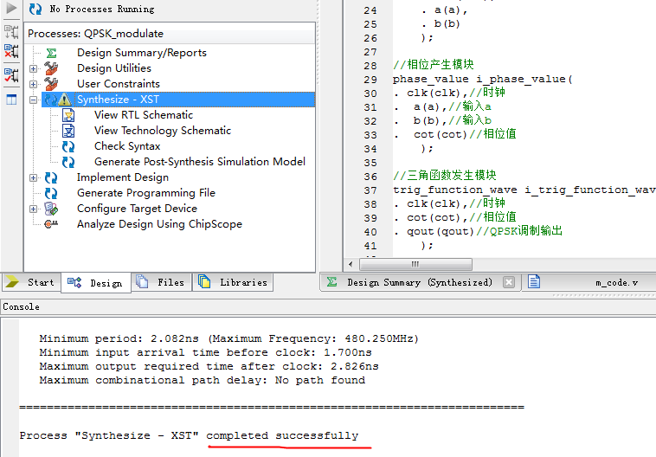Click the Synthesize - XST warning status icon

64,100
